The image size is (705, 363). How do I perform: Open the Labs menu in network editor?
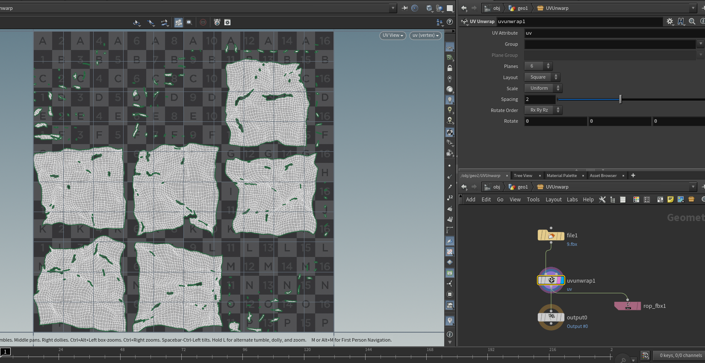point(572,200)
